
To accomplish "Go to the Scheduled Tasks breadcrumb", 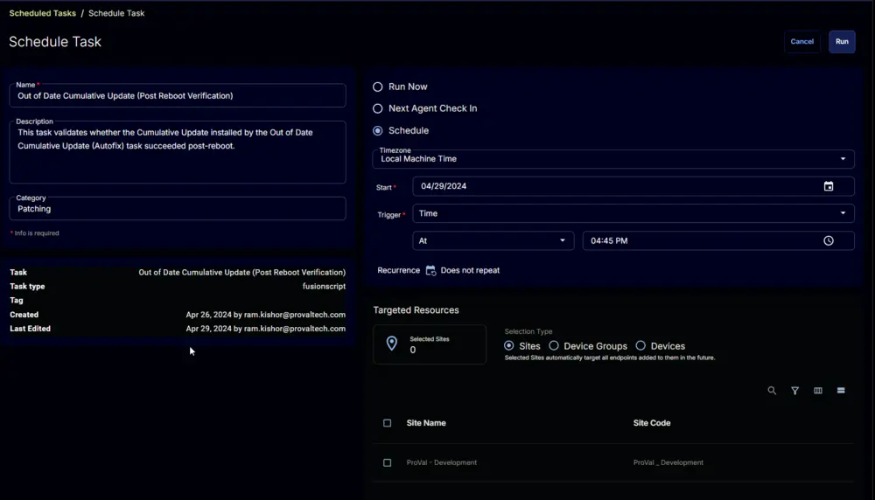I will tap(42, 13).
